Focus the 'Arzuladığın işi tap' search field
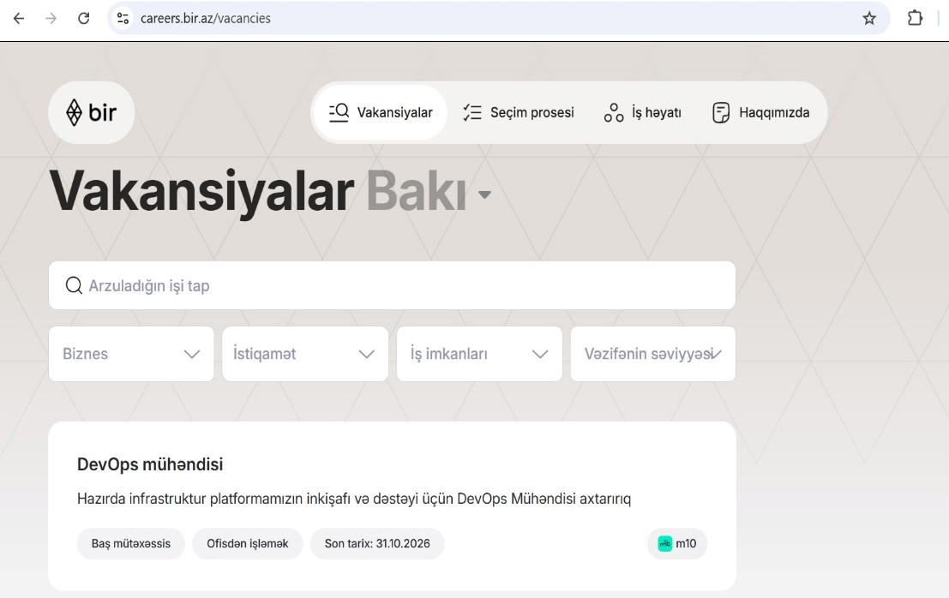 click(392, 285)
